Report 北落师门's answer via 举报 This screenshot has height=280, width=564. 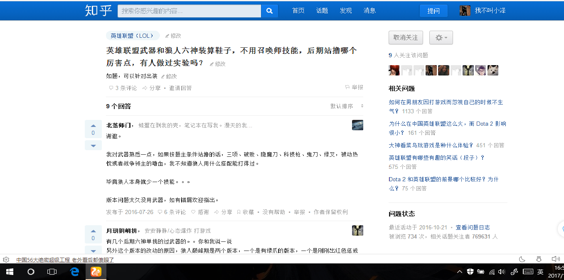click(300, 212)
